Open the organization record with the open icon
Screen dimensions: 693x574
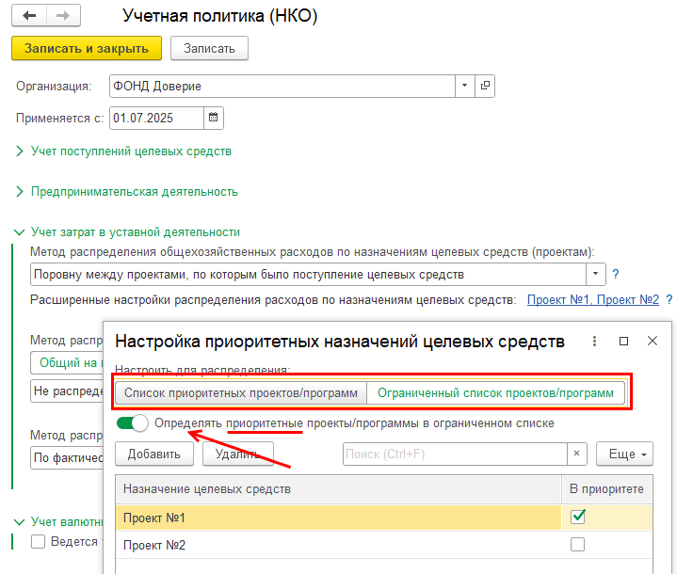485,87
